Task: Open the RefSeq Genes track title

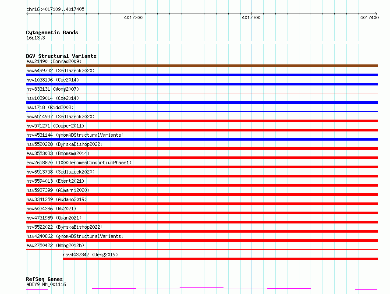Action: tap(44, 279)
